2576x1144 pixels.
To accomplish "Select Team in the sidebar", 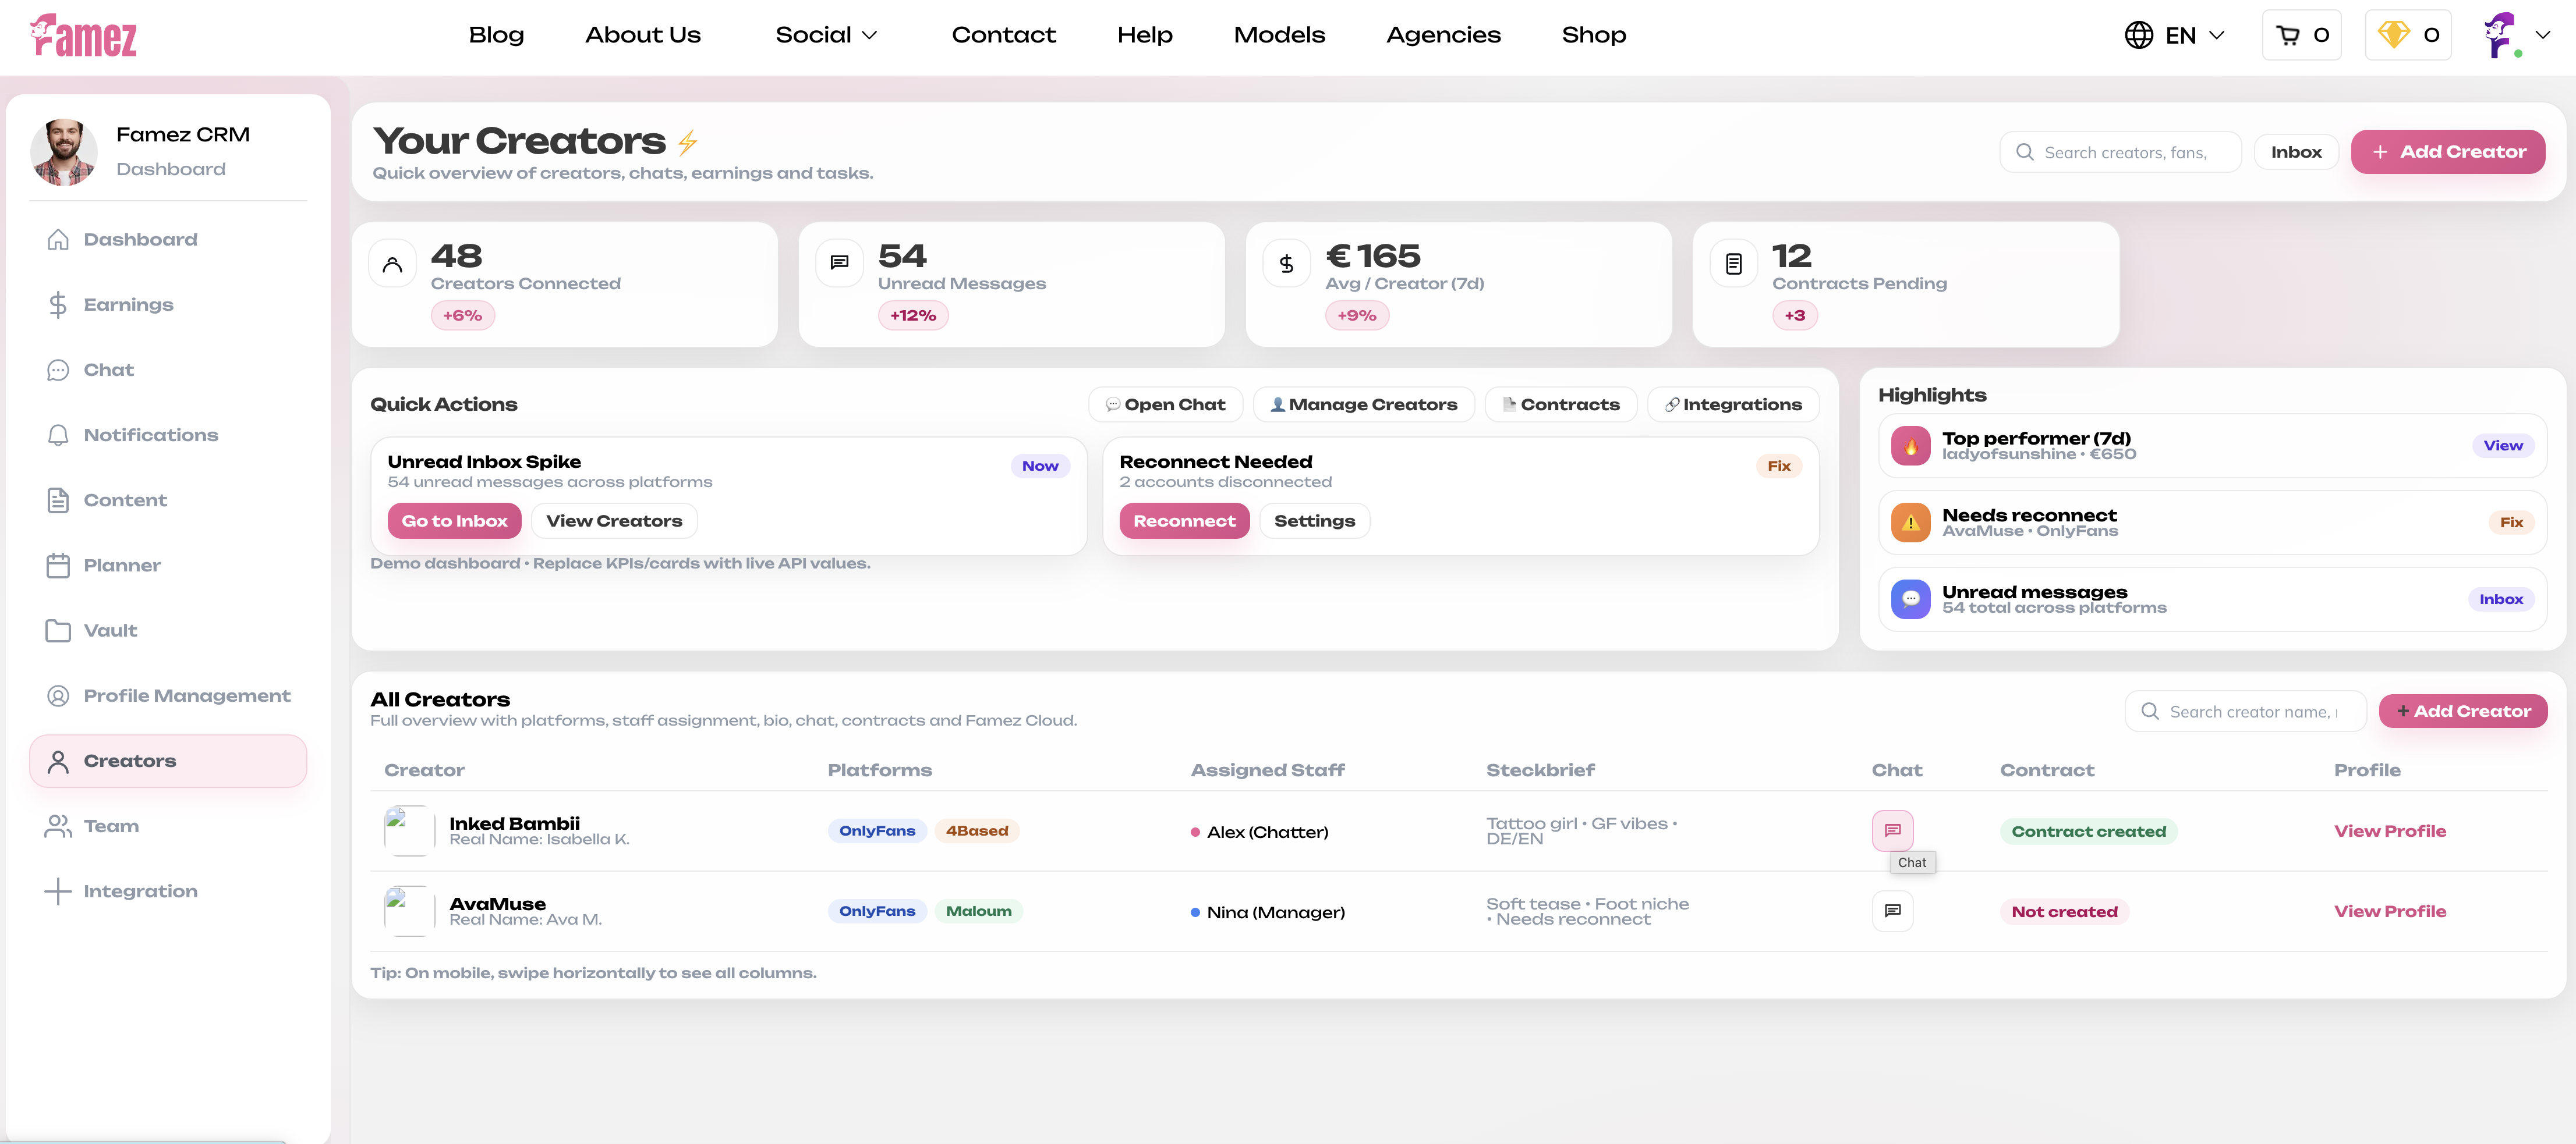I will tap(111, 826).
